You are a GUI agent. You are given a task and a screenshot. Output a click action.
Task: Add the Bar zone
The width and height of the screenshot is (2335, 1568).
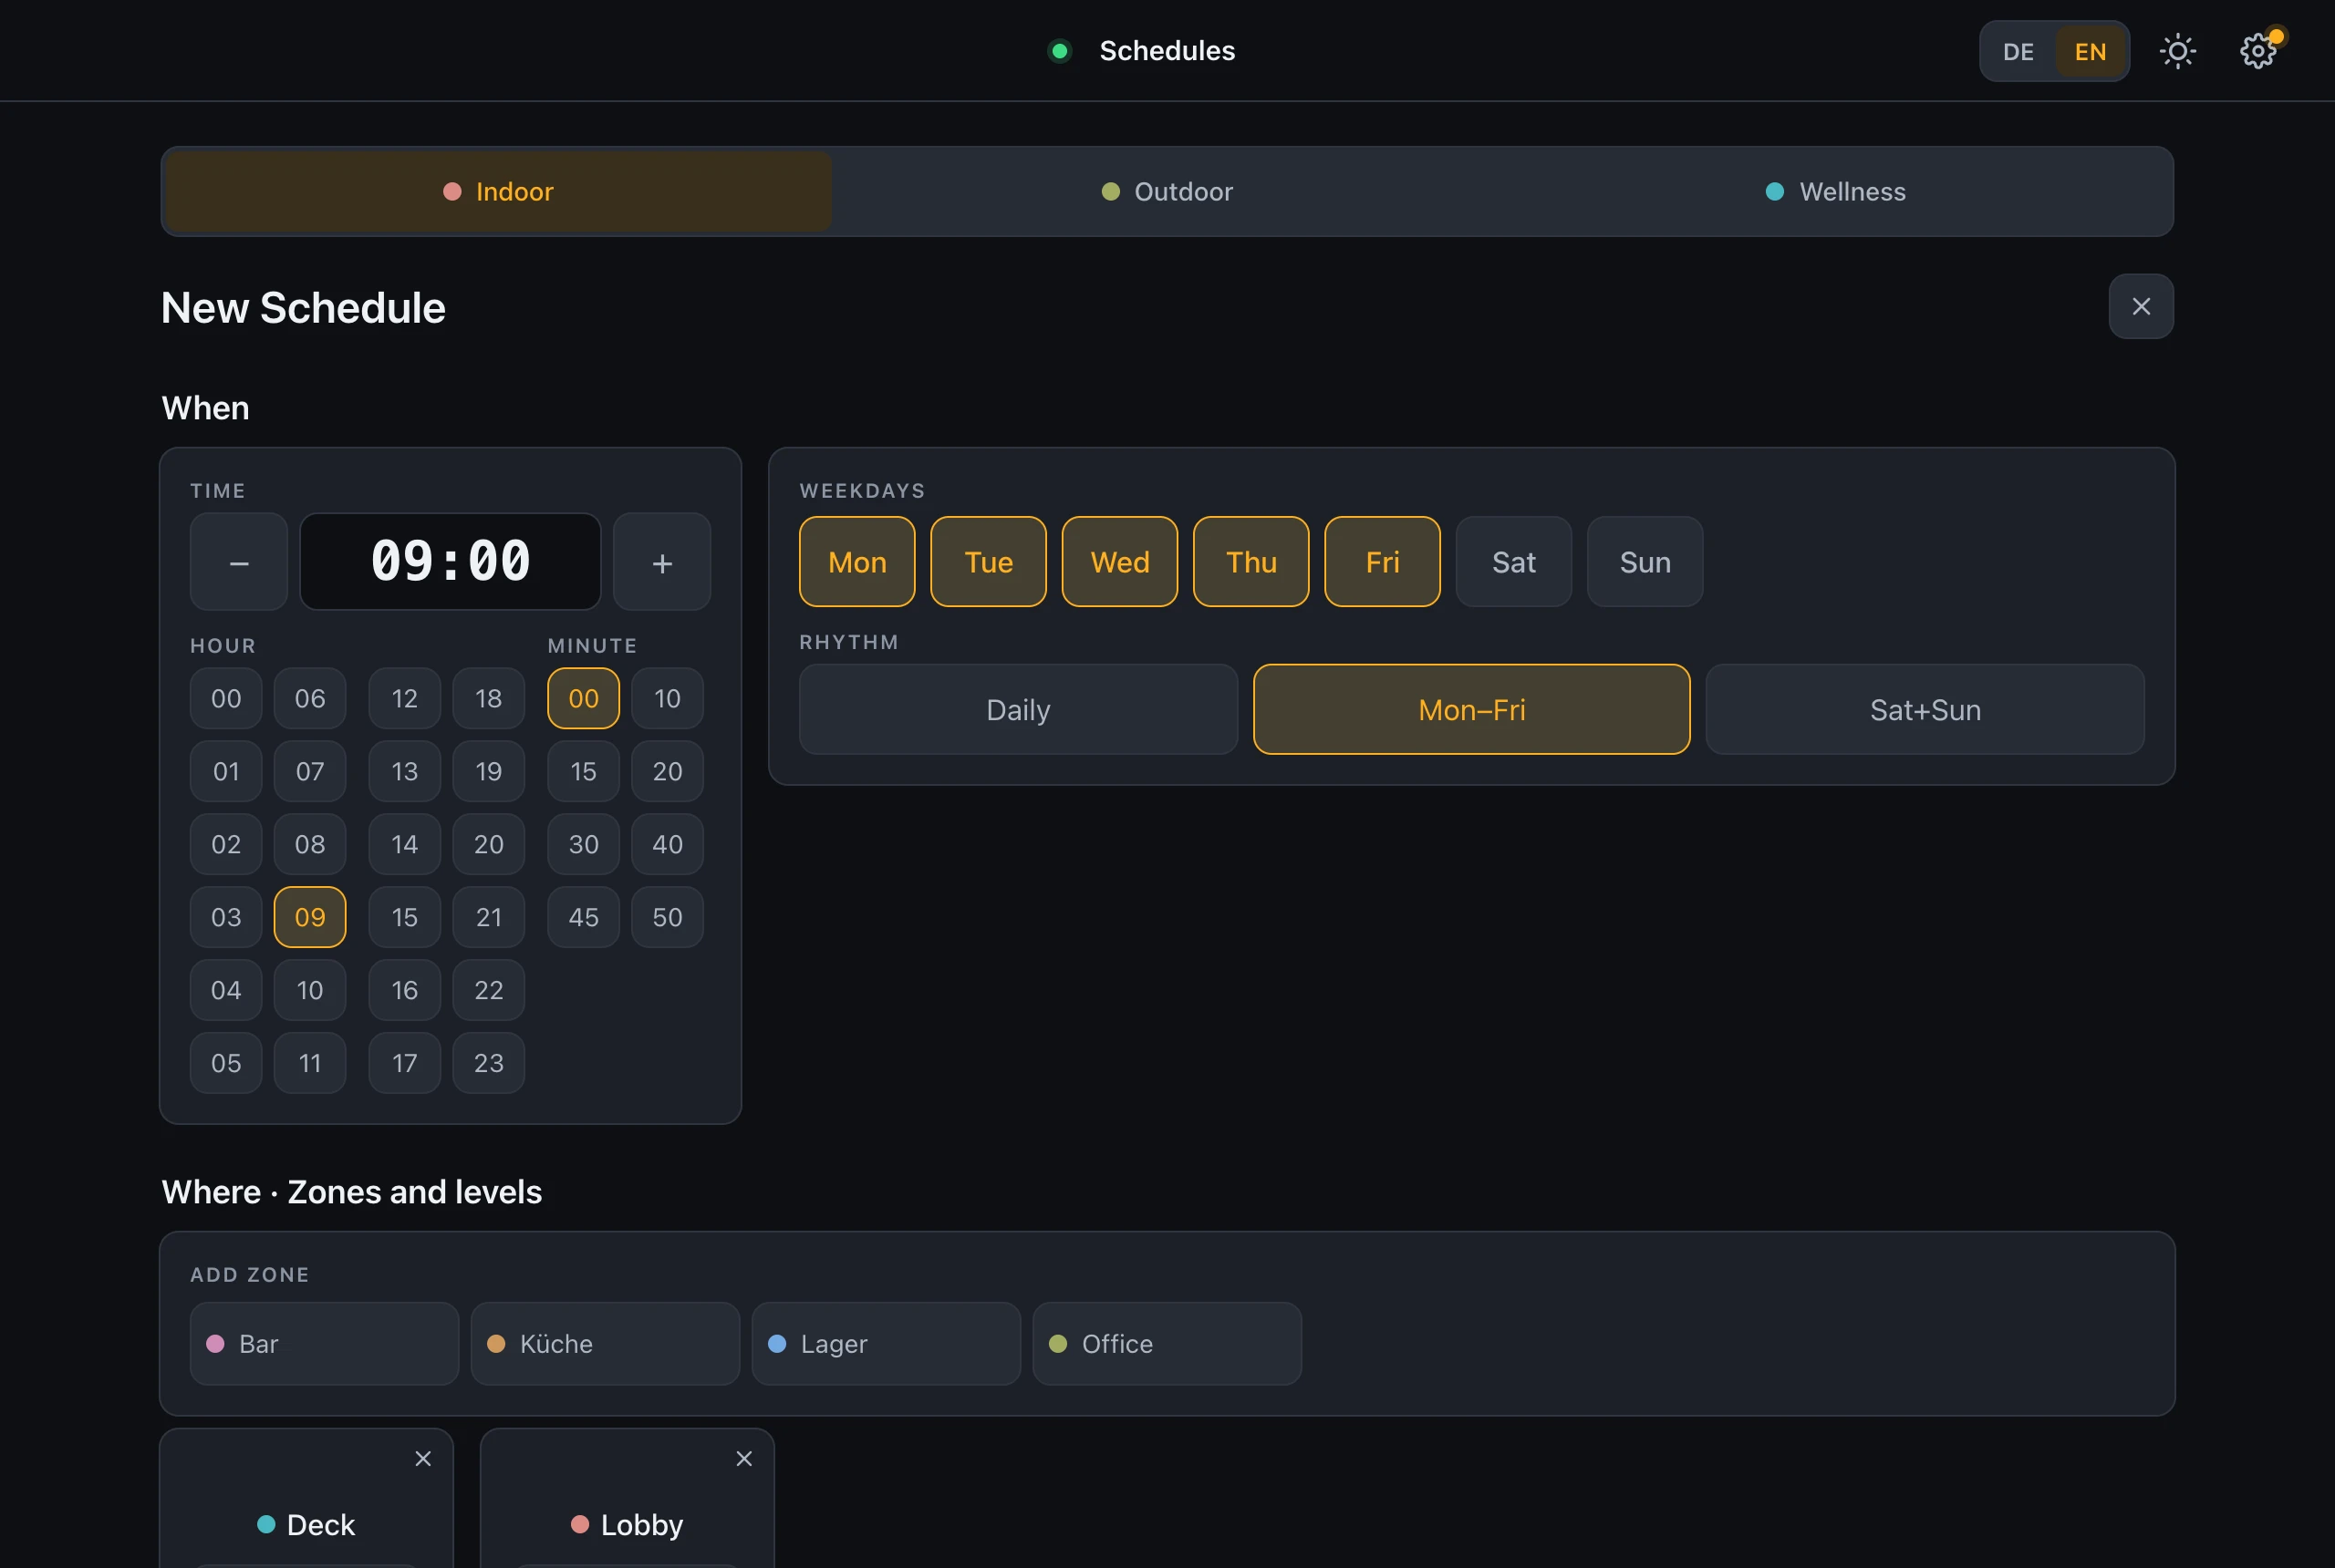point(324,1343)
